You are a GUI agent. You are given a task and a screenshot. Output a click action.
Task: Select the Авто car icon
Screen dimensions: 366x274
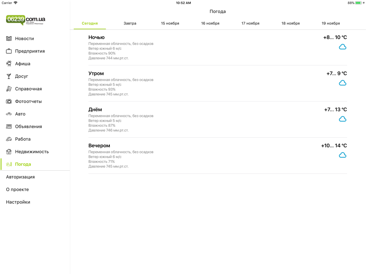[x=9, y=114]
